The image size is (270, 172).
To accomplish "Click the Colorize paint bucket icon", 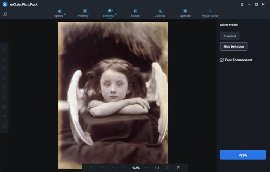I will point(160,11).
